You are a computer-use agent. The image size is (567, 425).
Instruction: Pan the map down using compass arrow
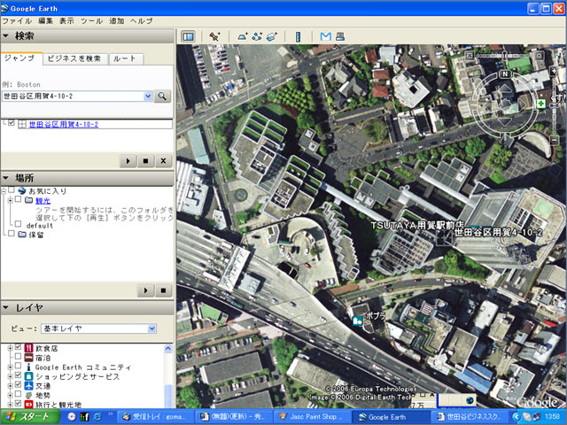coord(505,122)
